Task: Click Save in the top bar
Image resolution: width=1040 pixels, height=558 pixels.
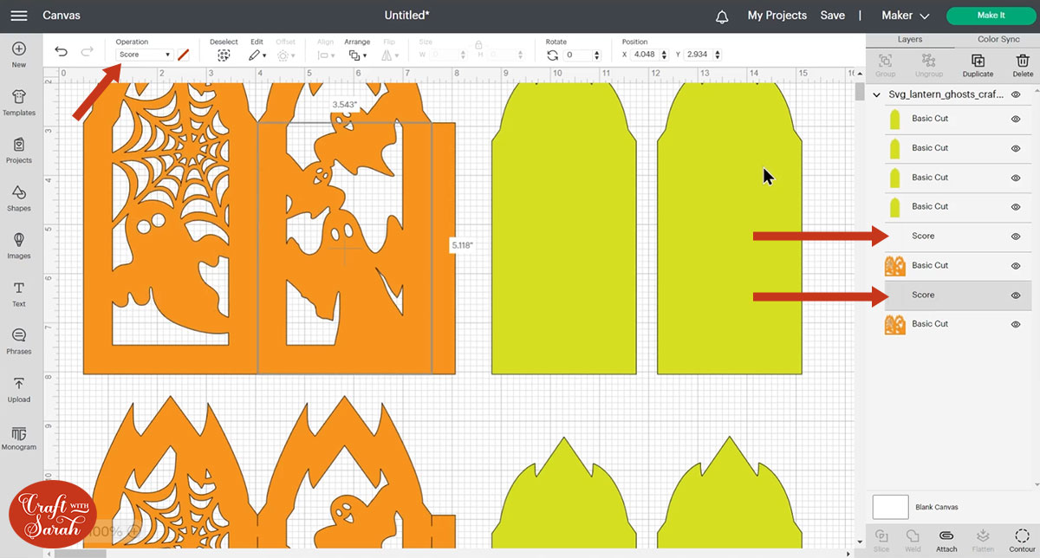Action: point(832,16)
